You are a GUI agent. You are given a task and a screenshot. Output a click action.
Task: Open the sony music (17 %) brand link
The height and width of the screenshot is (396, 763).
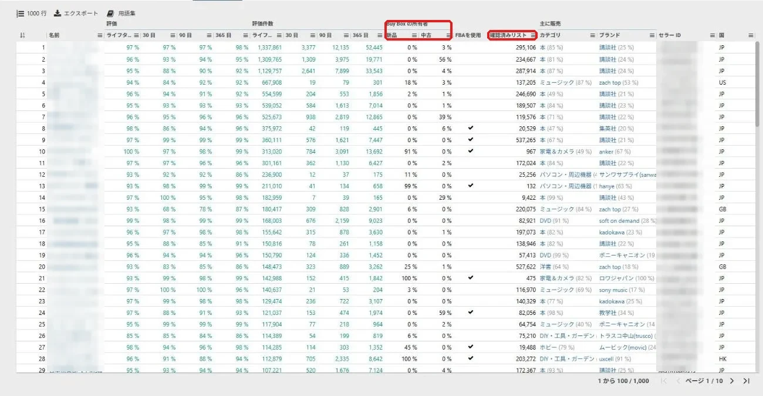point(622,290)
